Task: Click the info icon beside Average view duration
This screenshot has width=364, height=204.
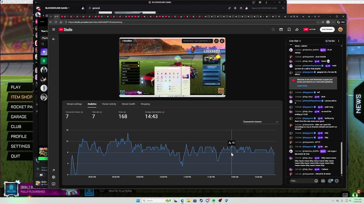Action: (x=163, y=112)
